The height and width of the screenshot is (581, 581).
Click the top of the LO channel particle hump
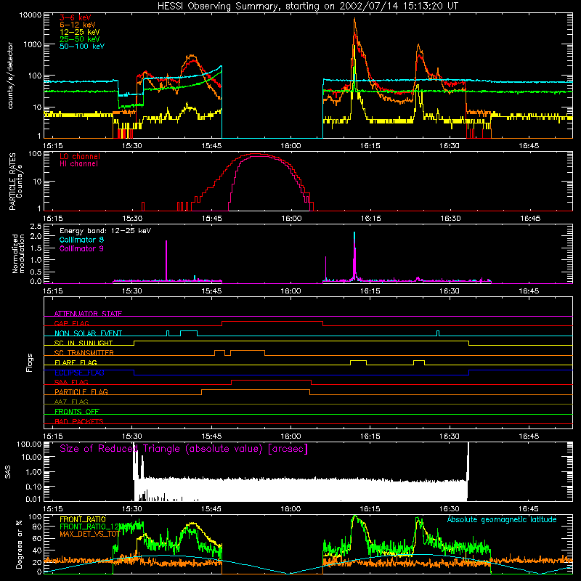tap(256, 153)
